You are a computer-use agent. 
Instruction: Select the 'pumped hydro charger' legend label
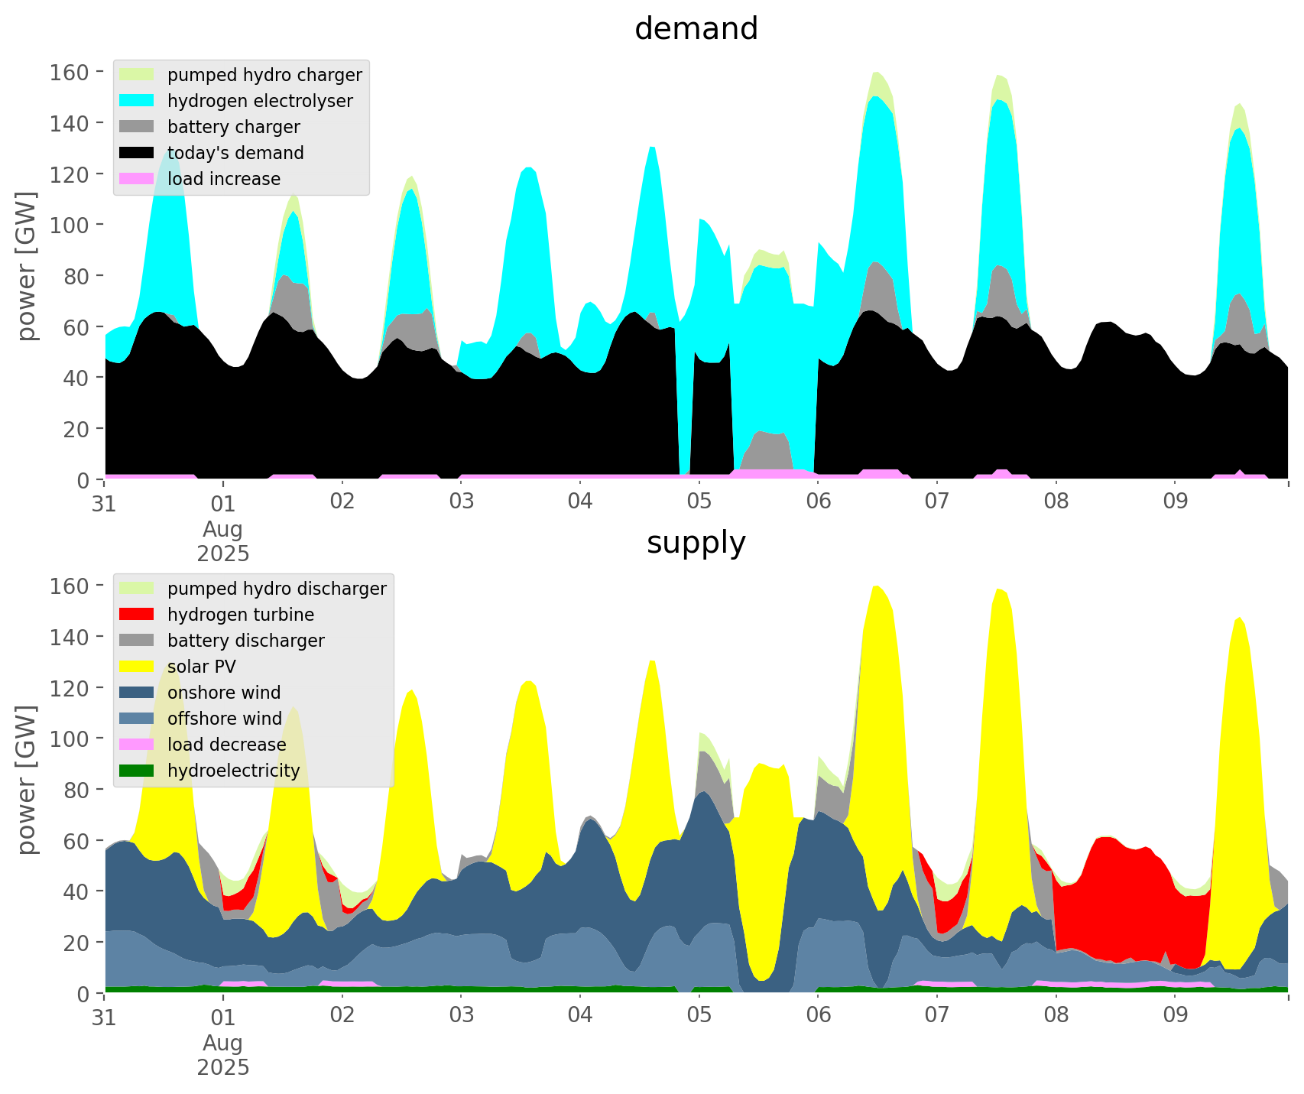click(264, 75)
